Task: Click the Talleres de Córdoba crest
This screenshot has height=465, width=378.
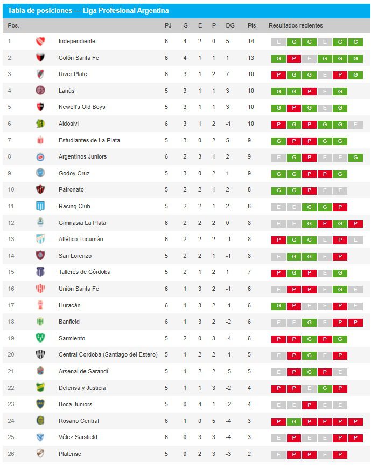Action: [40, 272]
